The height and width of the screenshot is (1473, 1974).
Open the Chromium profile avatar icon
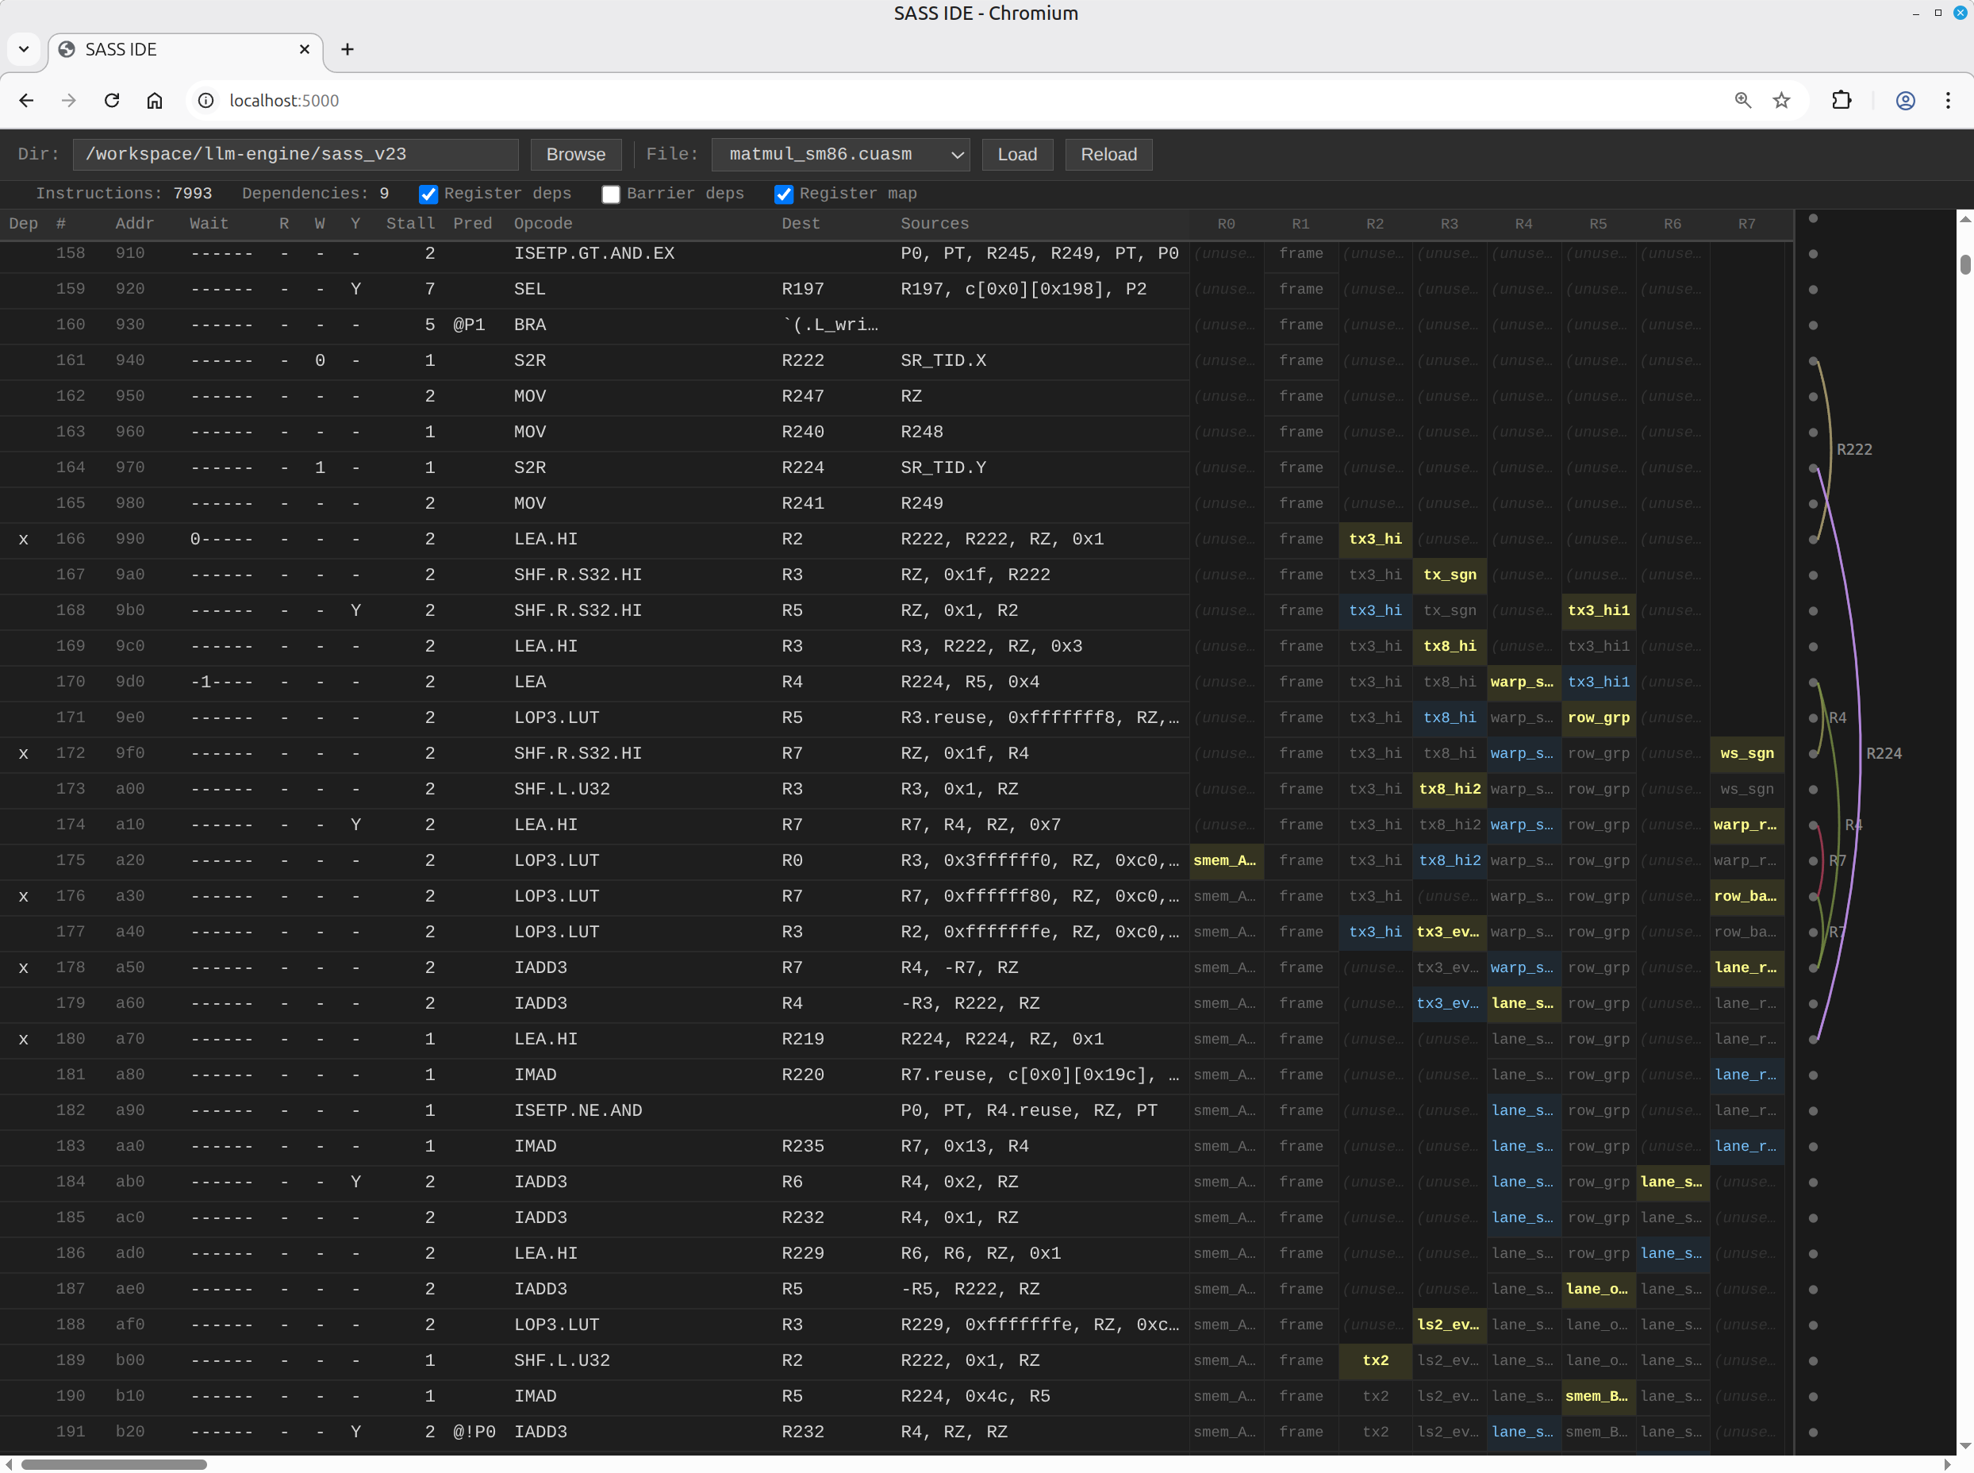[1904, 100]
